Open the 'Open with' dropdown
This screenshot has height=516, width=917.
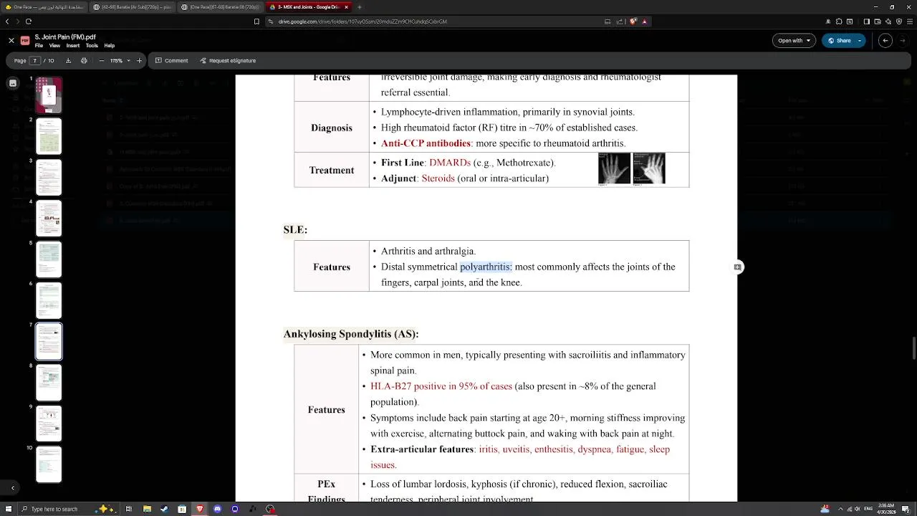point(794,40)
